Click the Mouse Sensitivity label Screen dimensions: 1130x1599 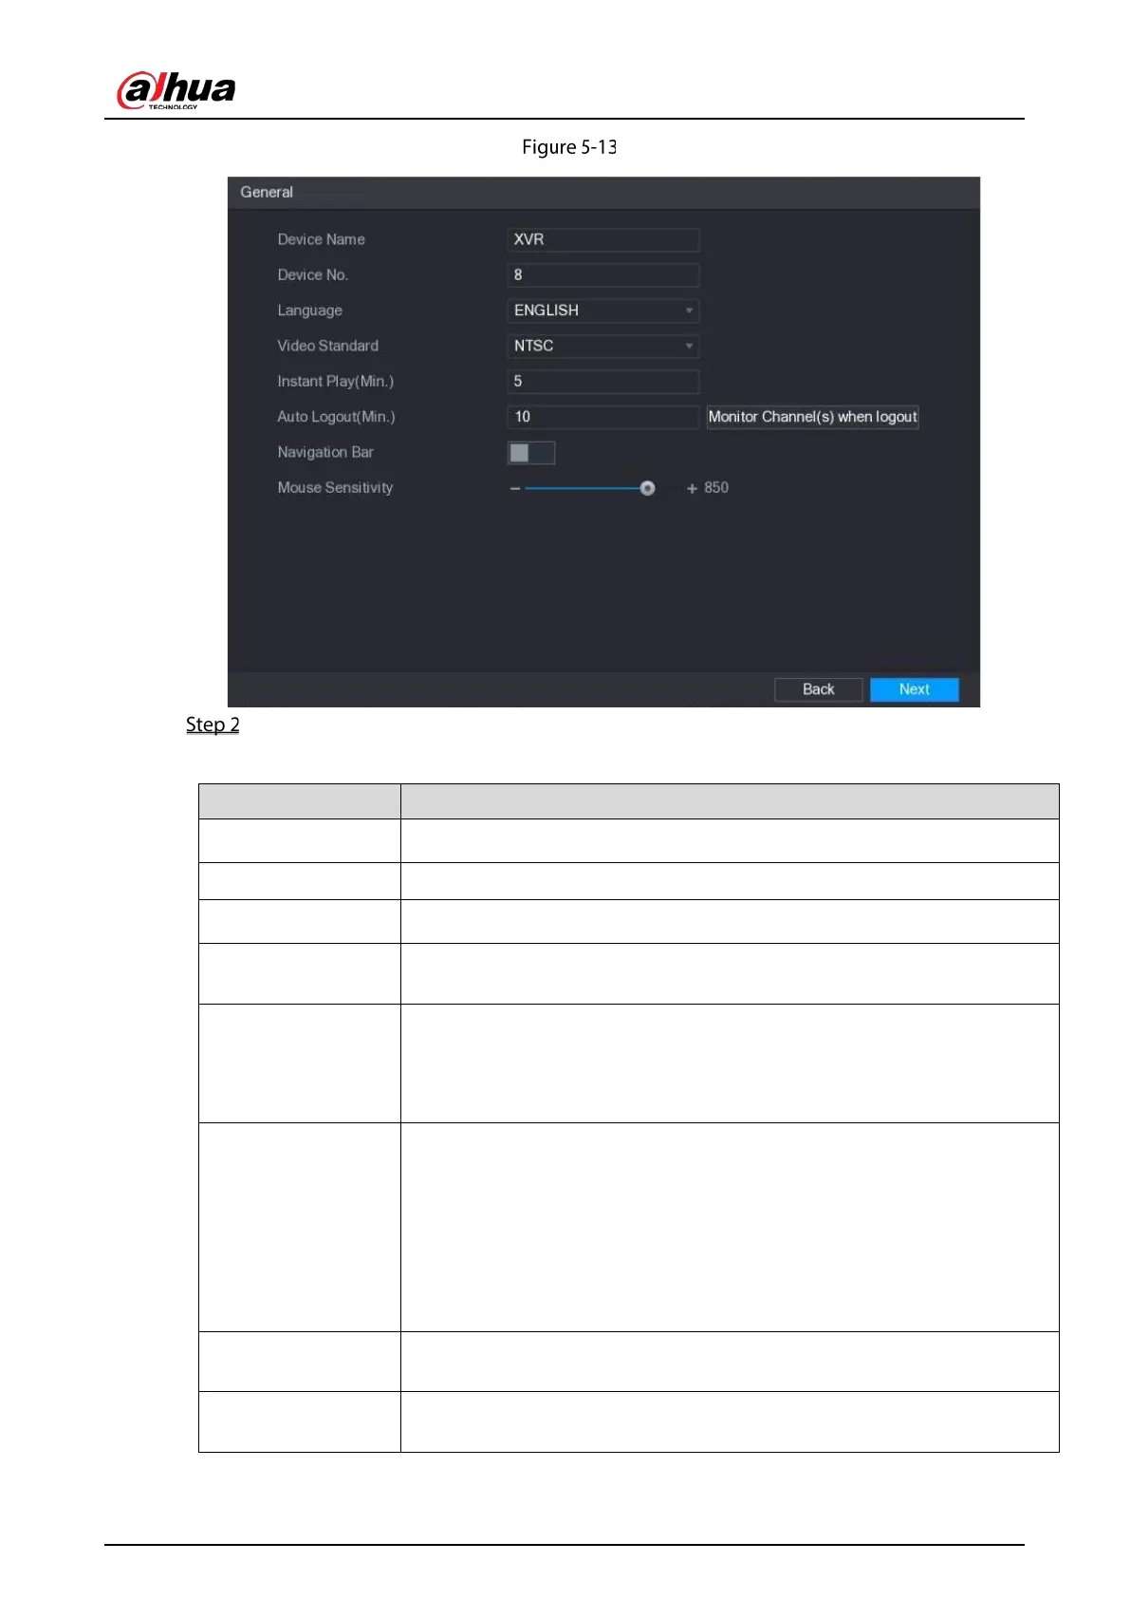click(335, 487)
